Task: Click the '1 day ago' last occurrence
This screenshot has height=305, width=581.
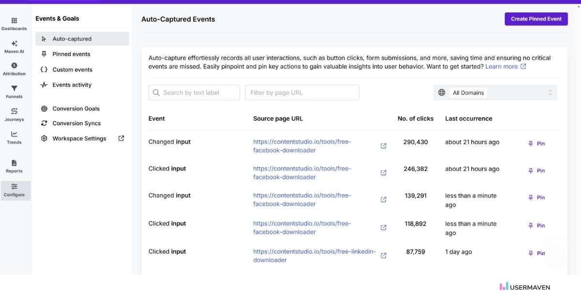Action: [x=459, y=252]
